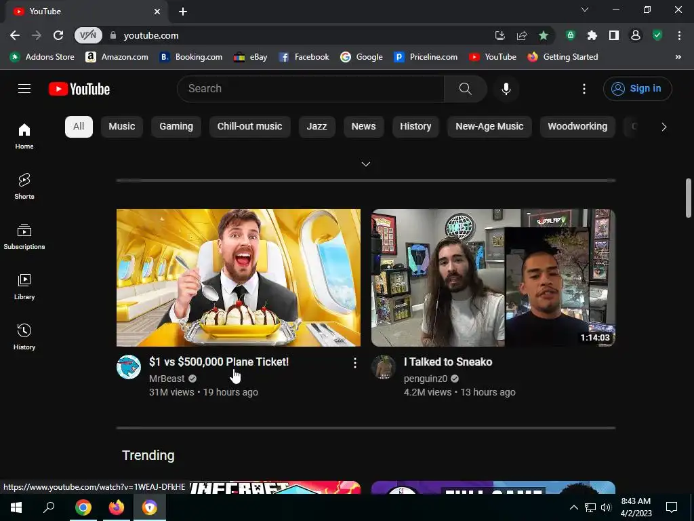Click the VPN badge in the address bar
The width and height of the screenshot is (694, 521).
(x=88, y=35)
